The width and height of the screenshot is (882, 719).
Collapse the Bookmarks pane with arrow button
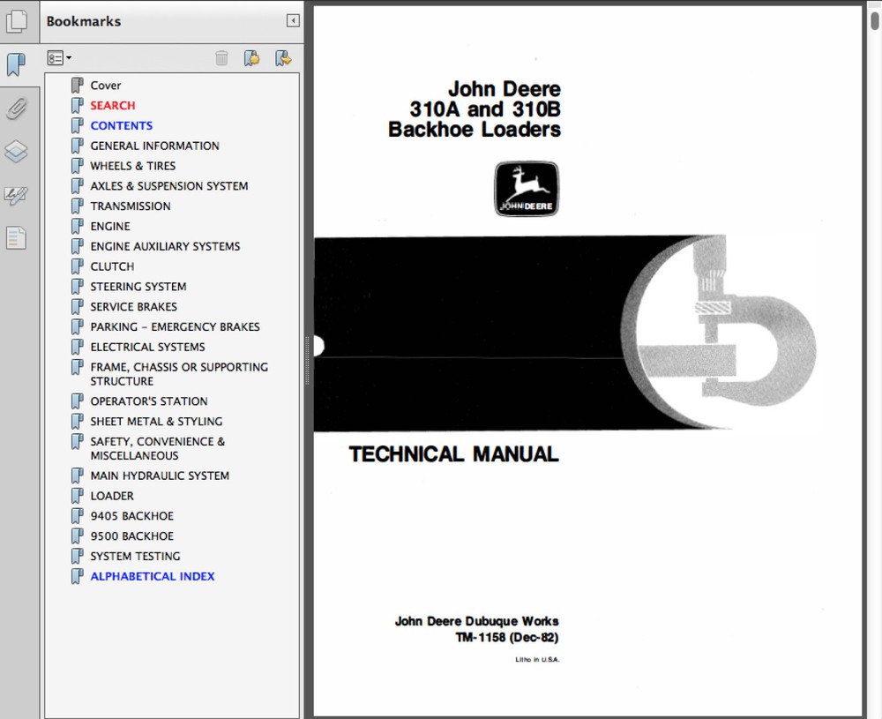[293, 21]
